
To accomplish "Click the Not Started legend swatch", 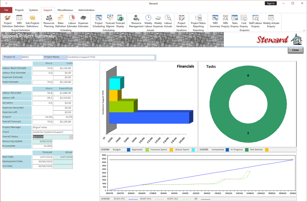I will pos(267,150).
